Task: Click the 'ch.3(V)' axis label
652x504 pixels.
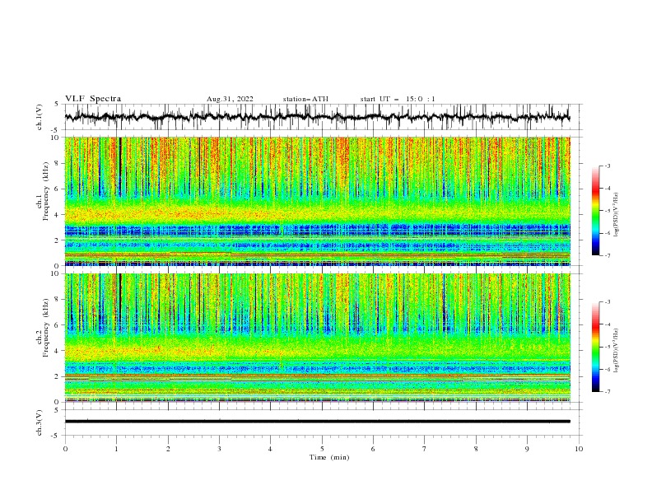Action: pos(40,422)
